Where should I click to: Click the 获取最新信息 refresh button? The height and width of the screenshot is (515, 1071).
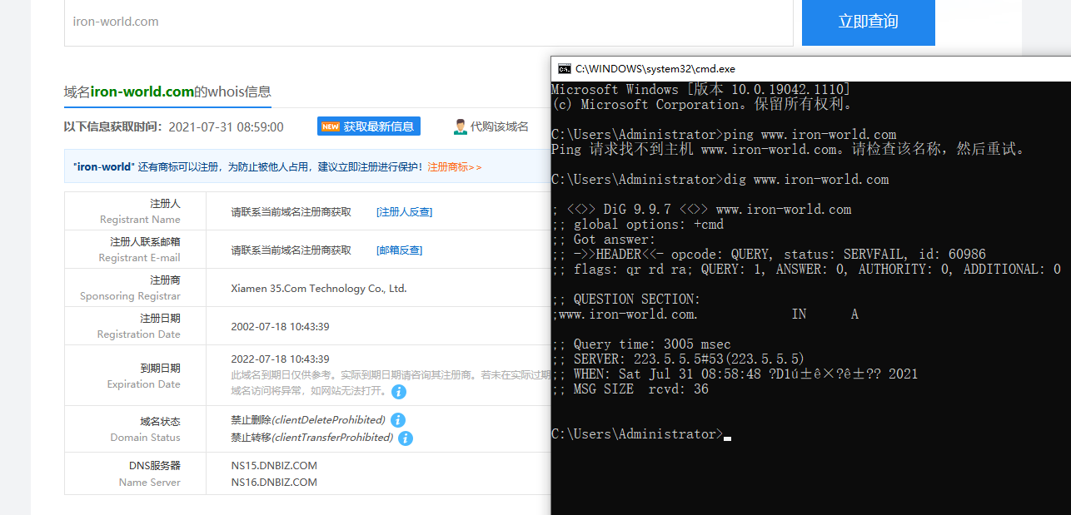click(378, 126)
